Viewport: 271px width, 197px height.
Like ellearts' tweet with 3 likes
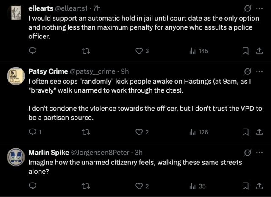point(142,51)
